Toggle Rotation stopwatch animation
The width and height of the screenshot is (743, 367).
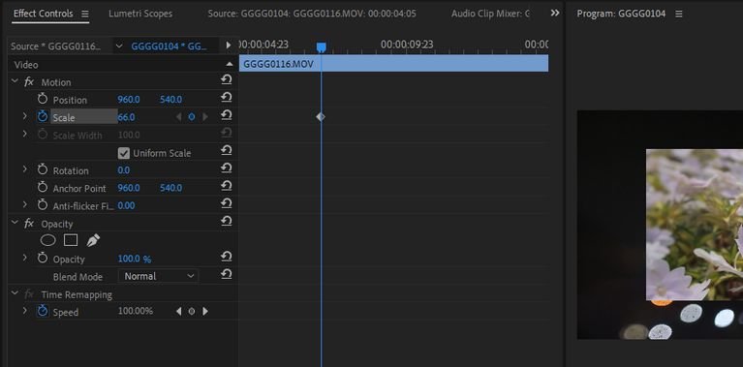(43, 170)
